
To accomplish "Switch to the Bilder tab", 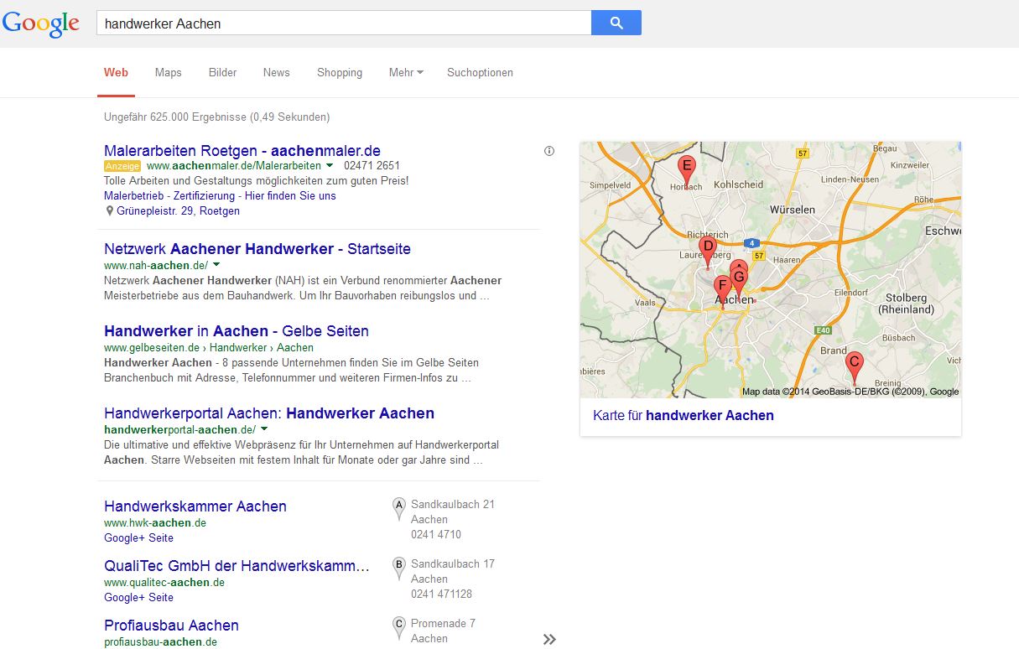I will (x=222, y=73).
